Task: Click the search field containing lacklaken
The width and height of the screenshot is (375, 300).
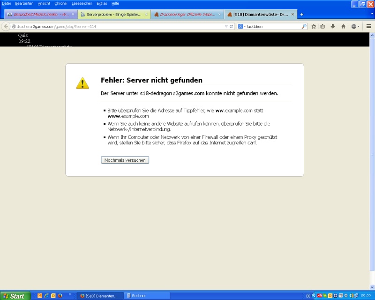Action: click(x=273, y=26)
